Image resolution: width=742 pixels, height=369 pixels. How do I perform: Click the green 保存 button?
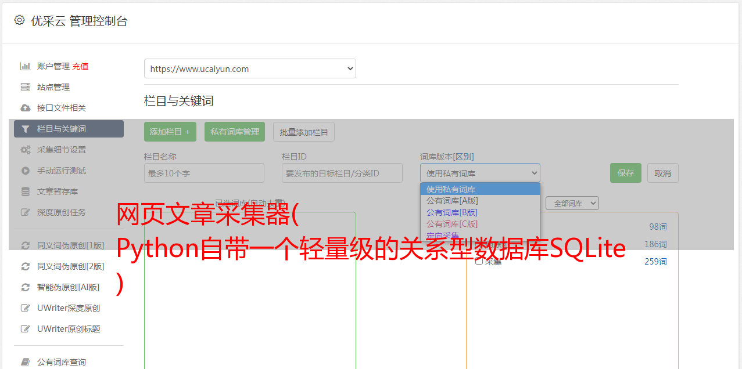(x=626, y=173)
